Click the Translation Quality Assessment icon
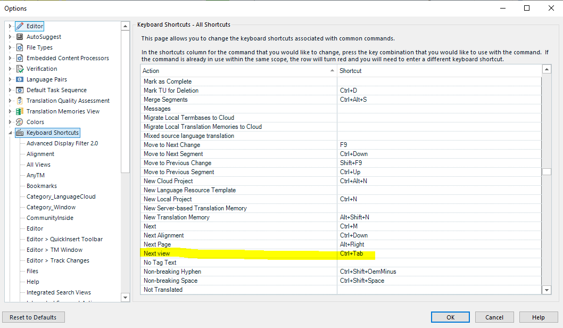Image resolution: width=563 pixels, height=328 pixels. point(20,101)
